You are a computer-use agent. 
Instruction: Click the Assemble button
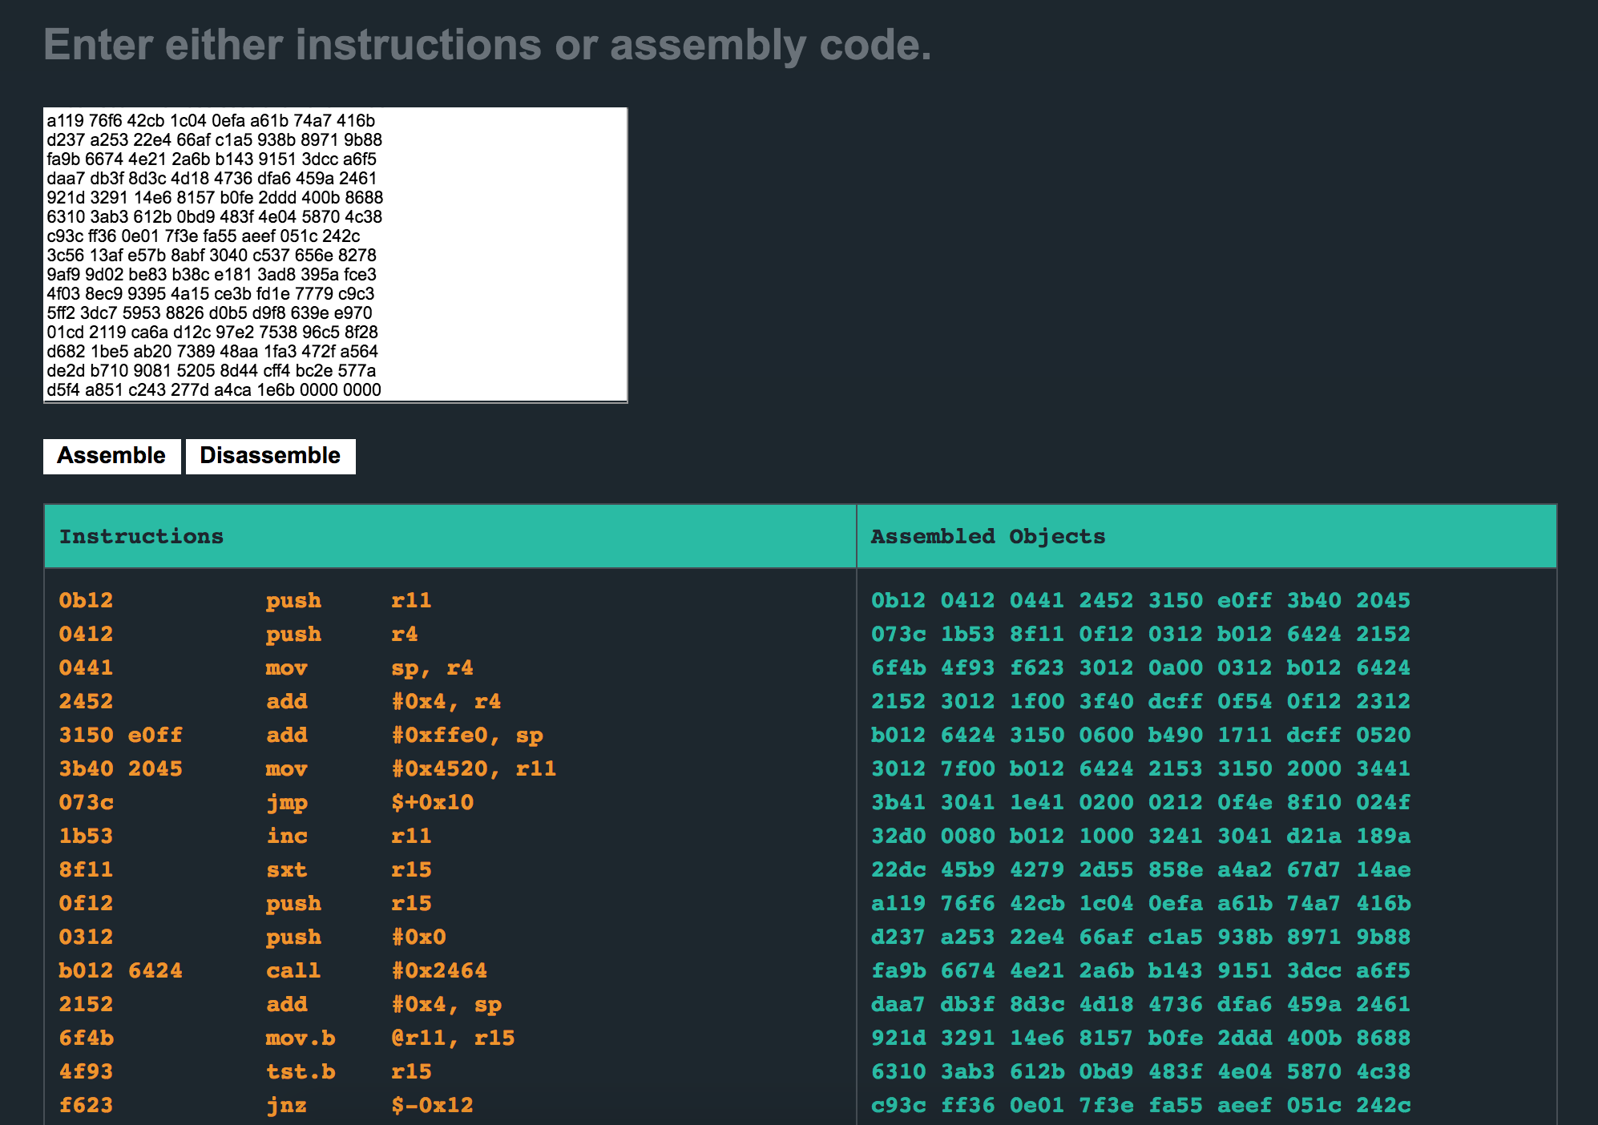point(111,456)
